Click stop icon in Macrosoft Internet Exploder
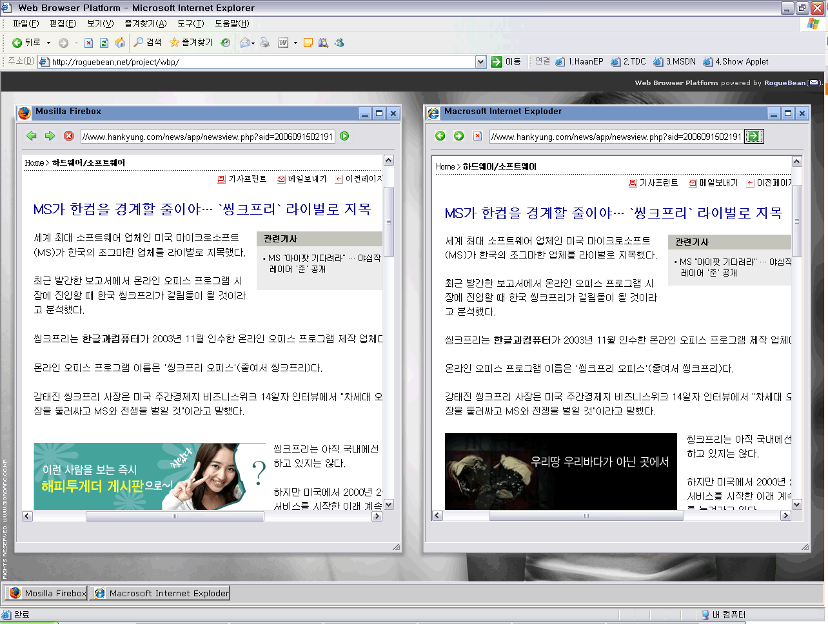828x624 pixels. coord(477,136)
